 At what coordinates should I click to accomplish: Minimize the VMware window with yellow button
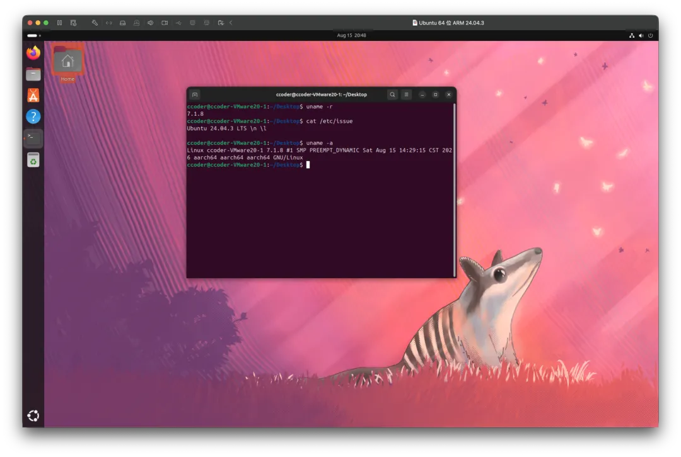(x=38, y=23)
